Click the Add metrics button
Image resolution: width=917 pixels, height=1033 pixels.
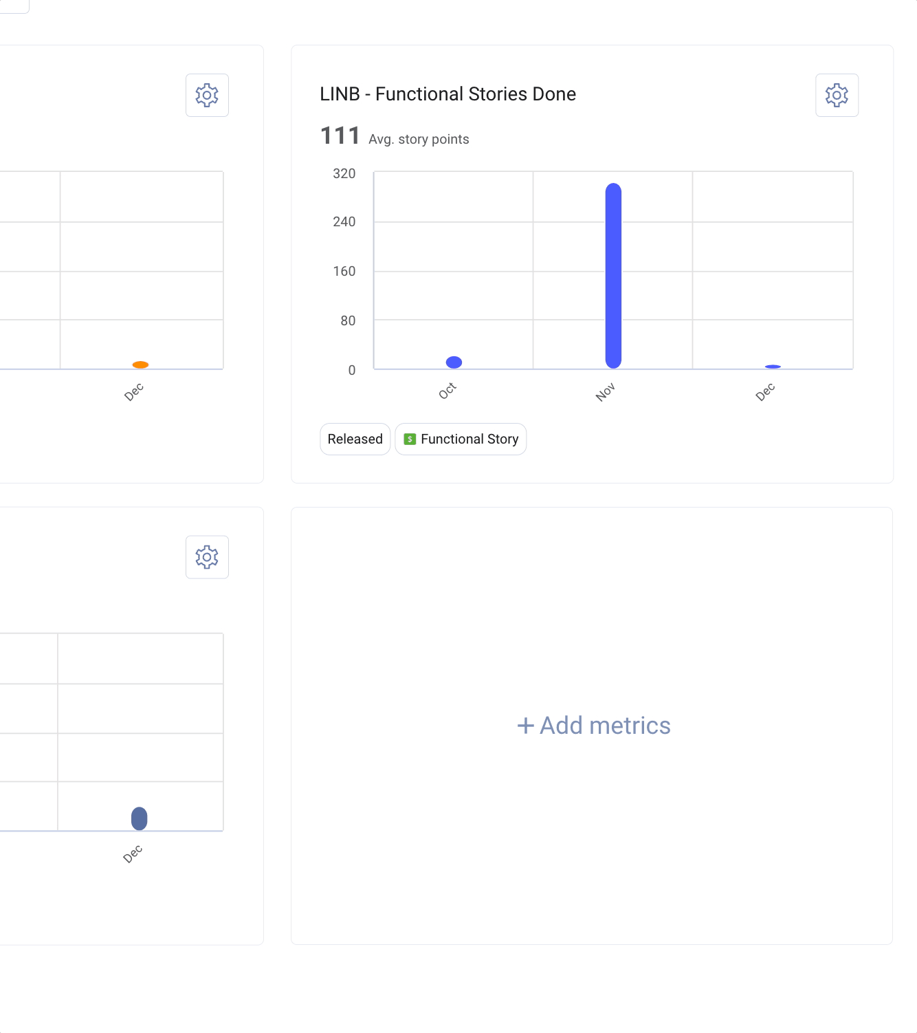click(593, 726)
